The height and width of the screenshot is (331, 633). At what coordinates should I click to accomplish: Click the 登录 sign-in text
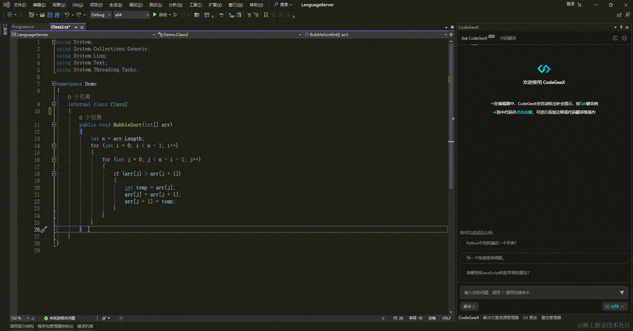coord(571,4)
